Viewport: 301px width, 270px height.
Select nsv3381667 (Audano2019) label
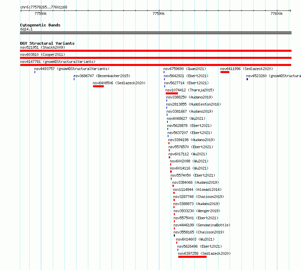pyautogui.click(x=190, y=111)
